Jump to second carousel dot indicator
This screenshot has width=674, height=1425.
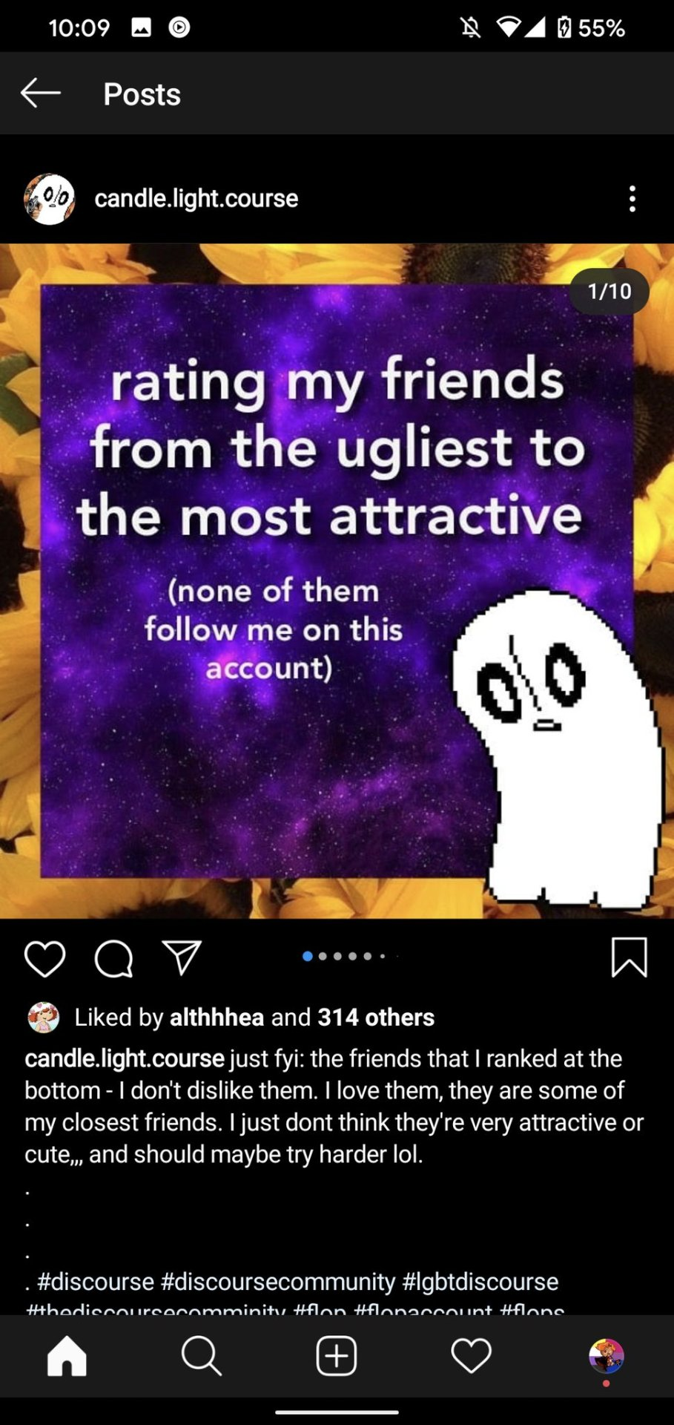(323, 956)
